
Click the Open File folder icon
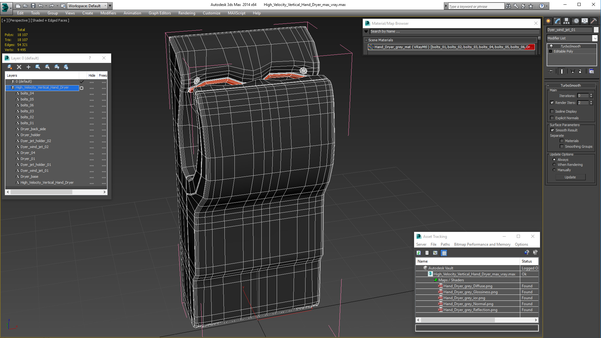coord(25,6)
